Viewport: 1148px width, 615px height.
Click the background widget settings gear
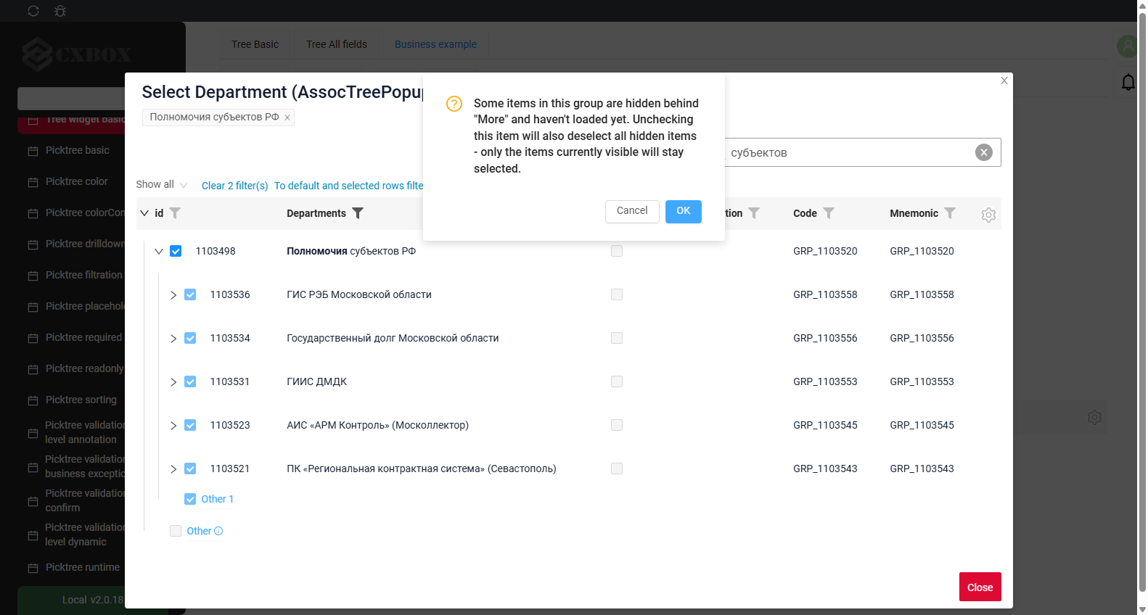(x=1095, y=418)
